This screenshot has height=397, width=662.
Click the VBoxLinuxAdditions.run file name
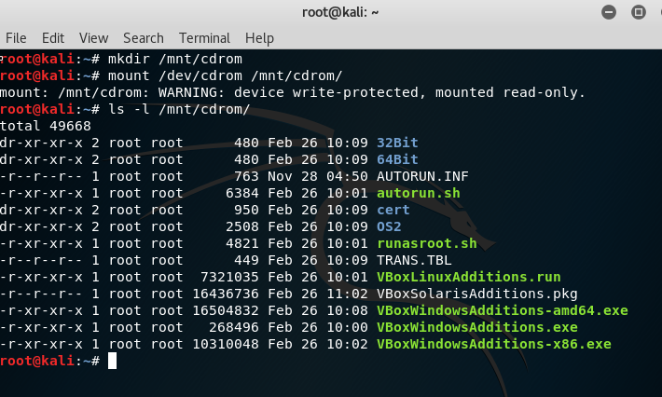point(469,277)
